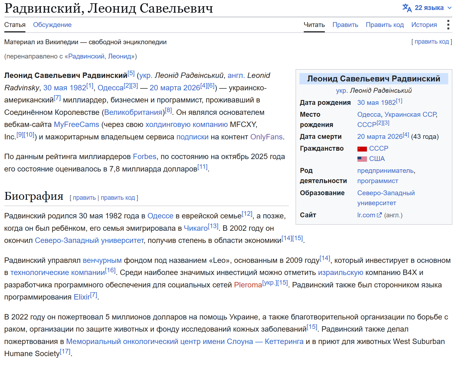Click the USSR flag icon in infobox
The width and height of the screenshot is (459, 375).
point(362,149)
